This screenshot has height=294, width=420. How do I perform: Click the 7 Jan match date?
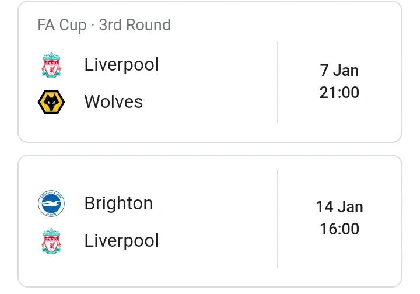[x=339, y=71]
